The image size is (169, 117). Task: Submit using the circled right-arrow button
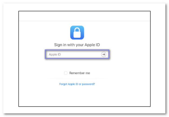104,54
